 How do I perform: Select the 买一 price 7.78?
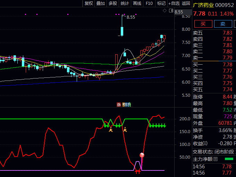click(227, 65)
